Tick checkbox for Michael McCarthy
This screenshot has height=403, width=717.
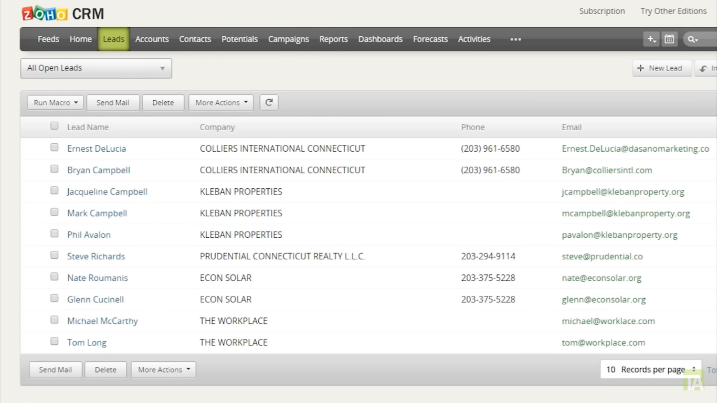point(55,320)
